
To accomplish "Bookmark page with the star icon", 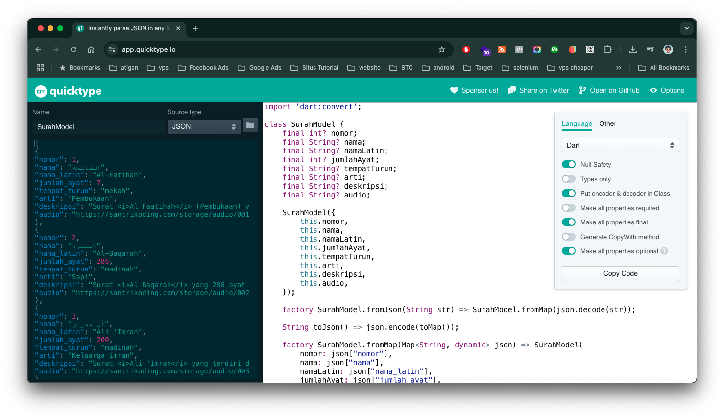I will point(442,49).
